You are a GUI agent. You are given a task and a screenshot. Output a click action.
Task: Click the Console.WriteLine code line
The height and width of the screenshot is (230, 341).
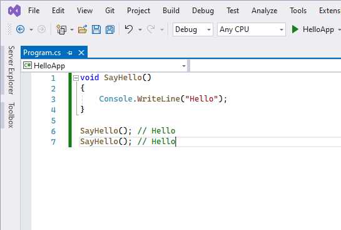coord(163,99)
